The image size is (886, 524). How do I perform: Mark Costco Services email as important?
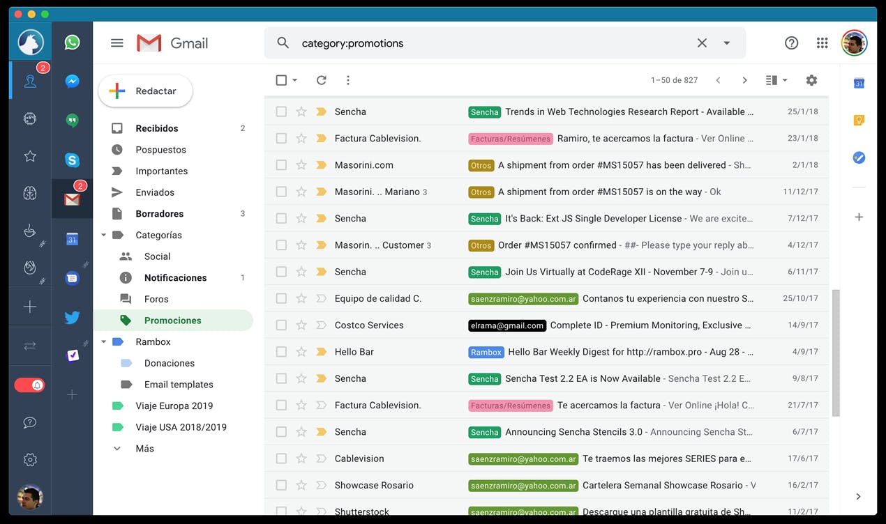click(321, 325)
